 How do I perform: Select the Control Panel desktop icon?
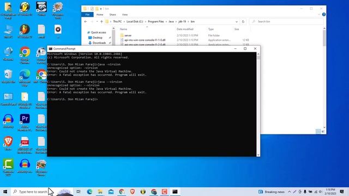[8, 99]
